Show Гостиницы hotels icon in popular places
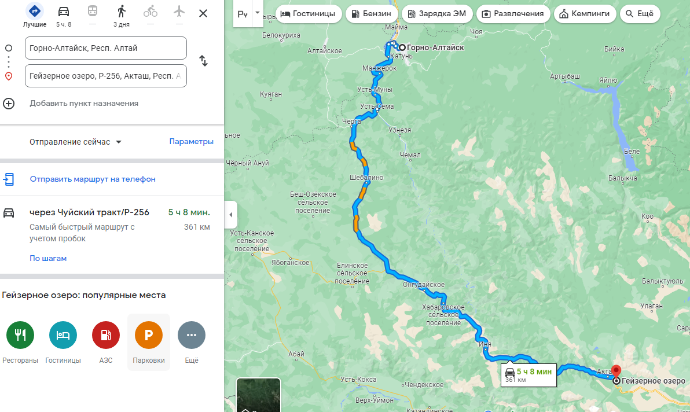 [63, 335]
